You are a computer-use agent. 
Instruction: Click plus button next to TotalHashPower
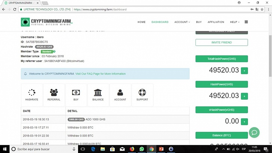[244, 70]
